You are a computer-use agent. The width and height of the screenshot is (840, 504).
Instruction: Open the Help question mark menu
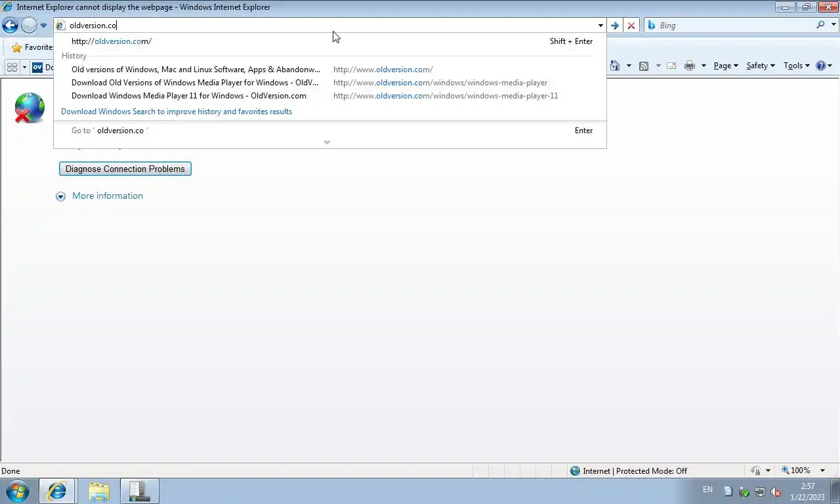[x=824, y=66]
